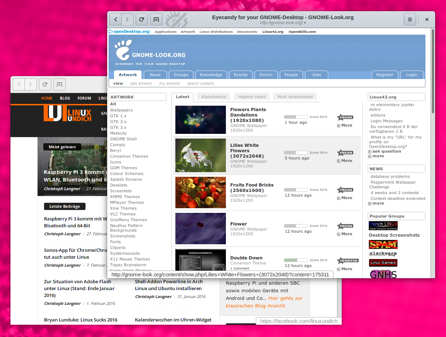Open new tab in GNOME-Look window

[156, 19]
